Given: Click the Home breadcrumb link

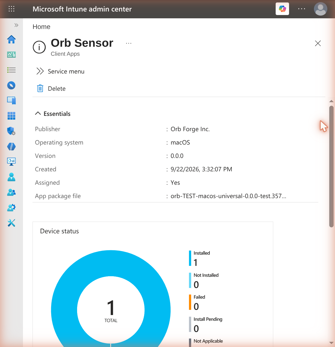Looking at the screenshot, I should click(x=42, y=27).
